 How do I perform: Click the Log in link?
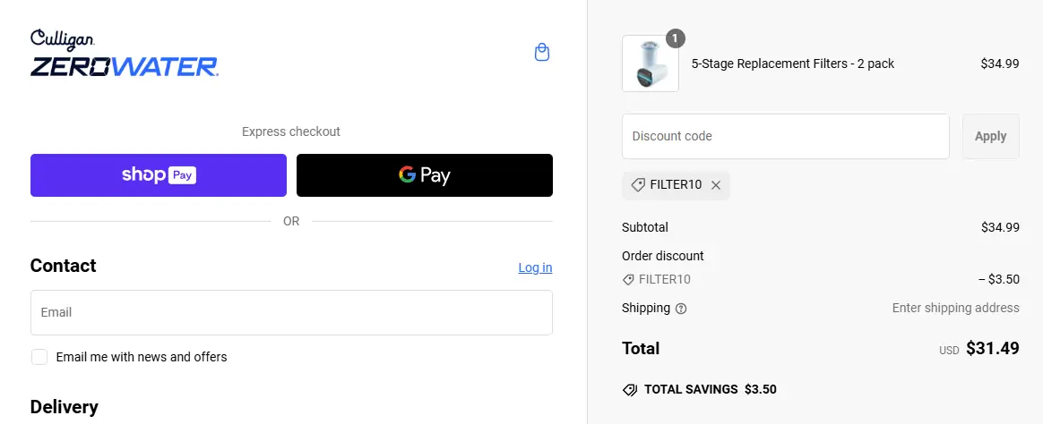pyautogui.click(x=535, y=267)
